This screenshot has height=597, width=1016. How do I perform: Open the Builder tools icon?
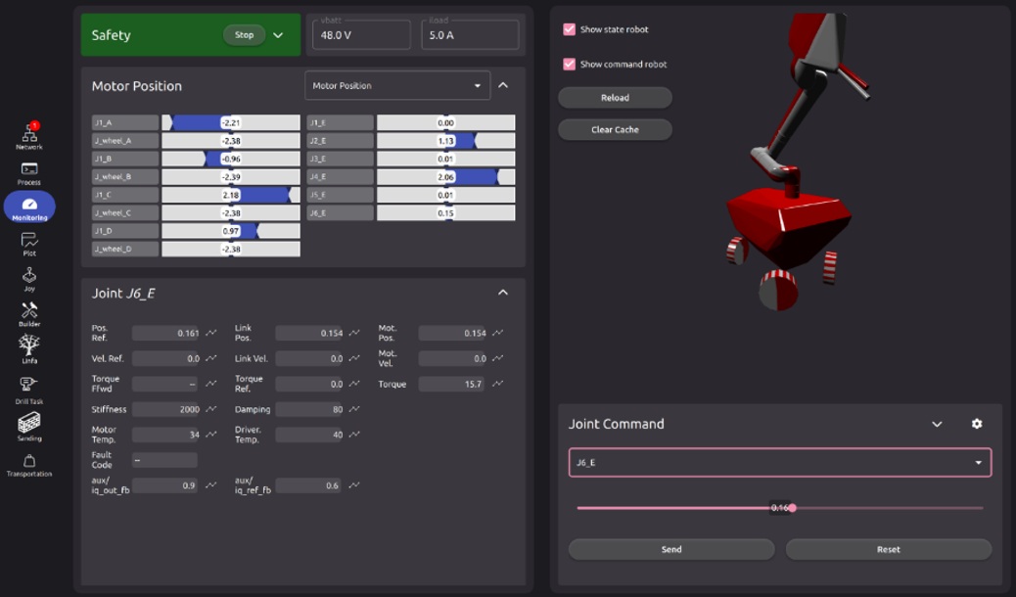(29, 312)
